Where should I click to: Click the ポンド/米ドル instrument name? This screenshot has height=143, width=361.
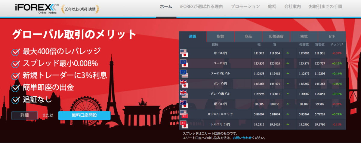(x=220, y=94)
